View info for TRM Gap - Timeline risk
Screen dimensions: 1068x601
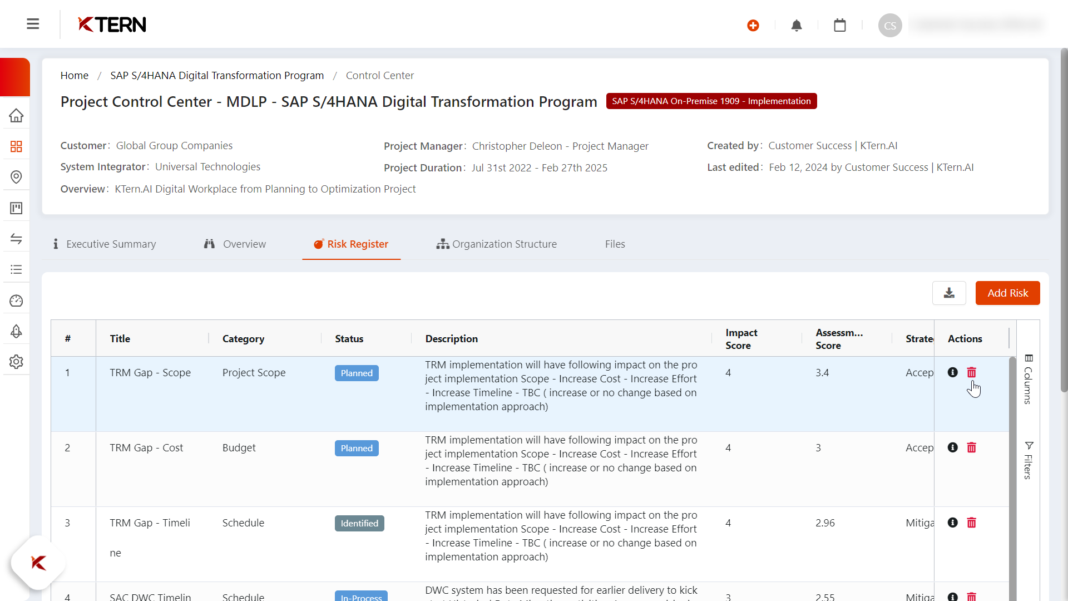953,523
